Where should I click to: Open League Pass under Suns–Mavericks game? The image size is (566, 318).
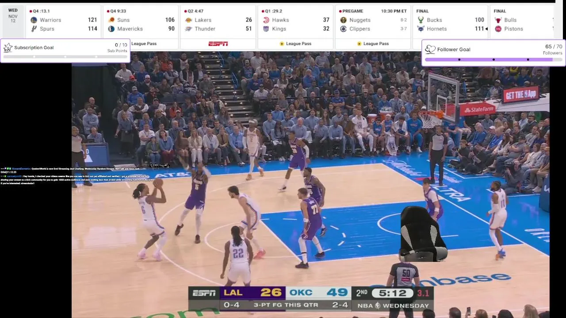pyautogui.click(x=144, y=44)
